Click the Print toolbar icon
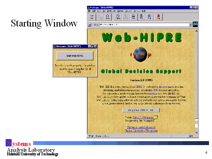 coord(141,17)
